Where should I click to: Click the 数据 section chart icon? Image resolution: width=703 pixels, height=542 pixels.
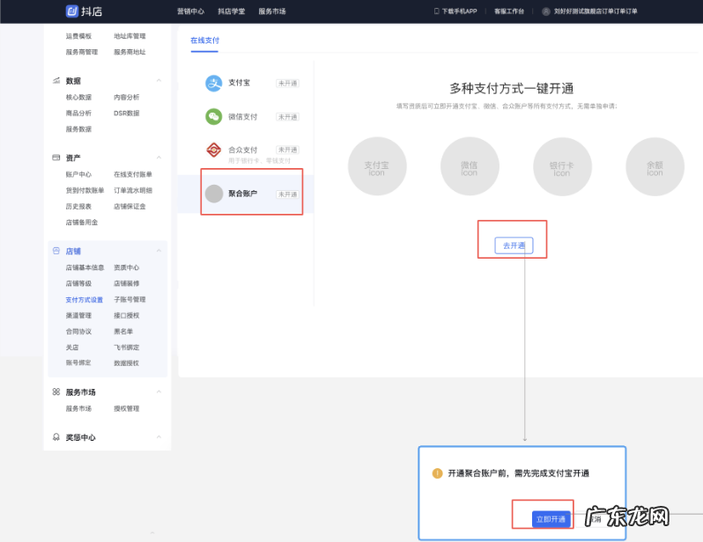pyautogui.click(x=56, y=81)
